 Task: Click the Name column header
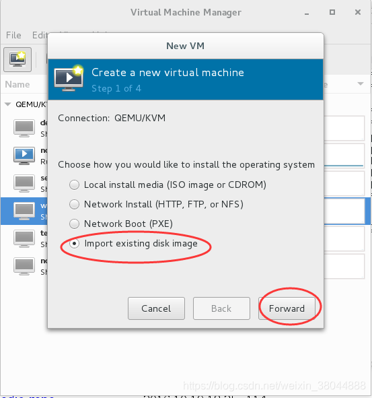17,84
